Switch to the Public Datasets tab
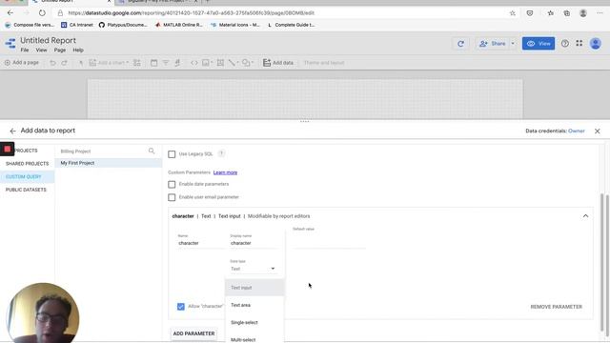This screenshot has width=610, height=343. [x=28, y=190]
